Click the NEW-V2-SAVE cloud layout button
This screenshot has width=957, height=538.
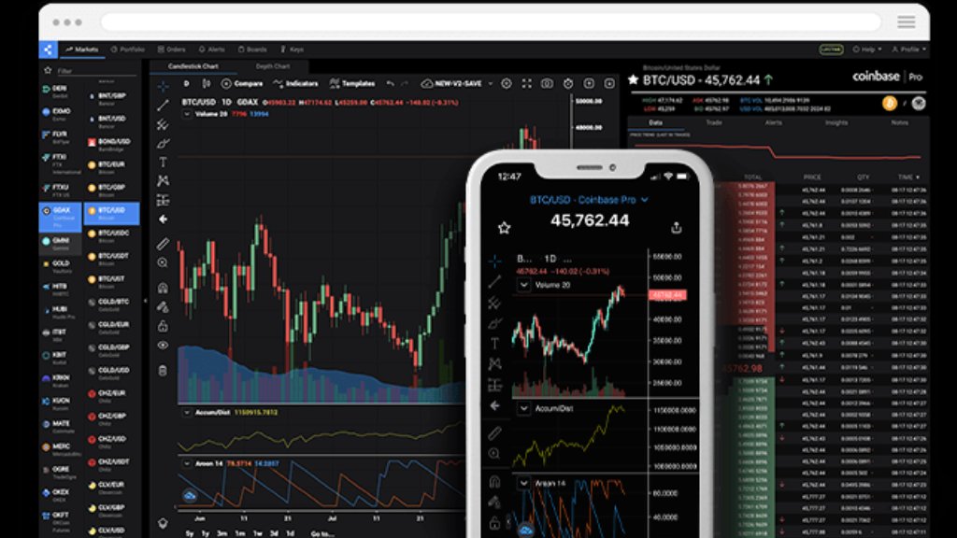(451, 83)
